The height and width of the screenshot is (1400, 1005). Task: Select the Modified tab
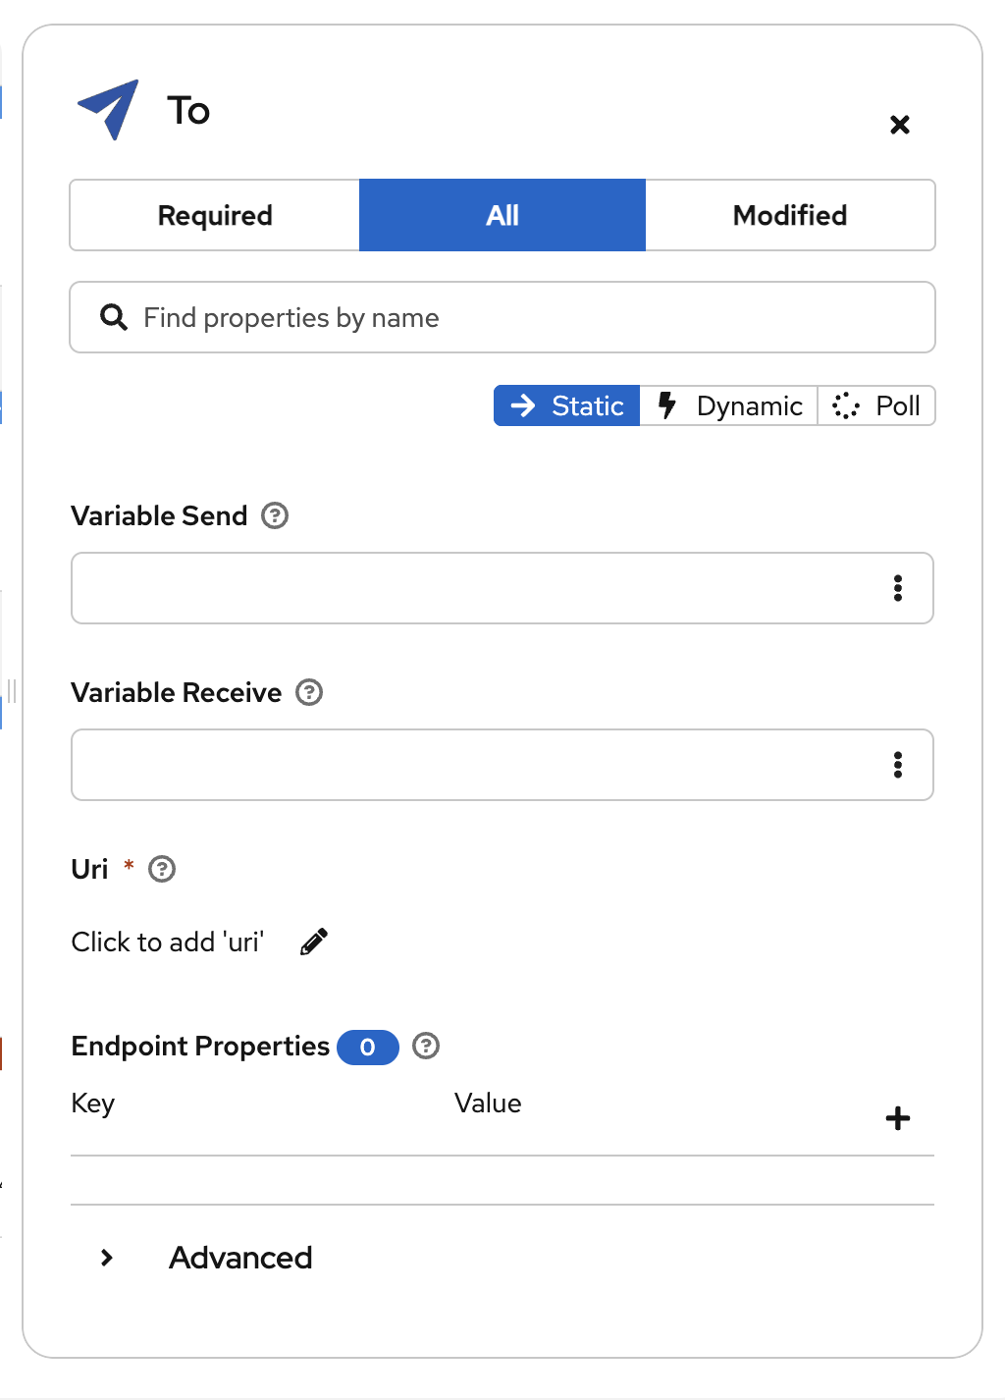click(790, 215)
